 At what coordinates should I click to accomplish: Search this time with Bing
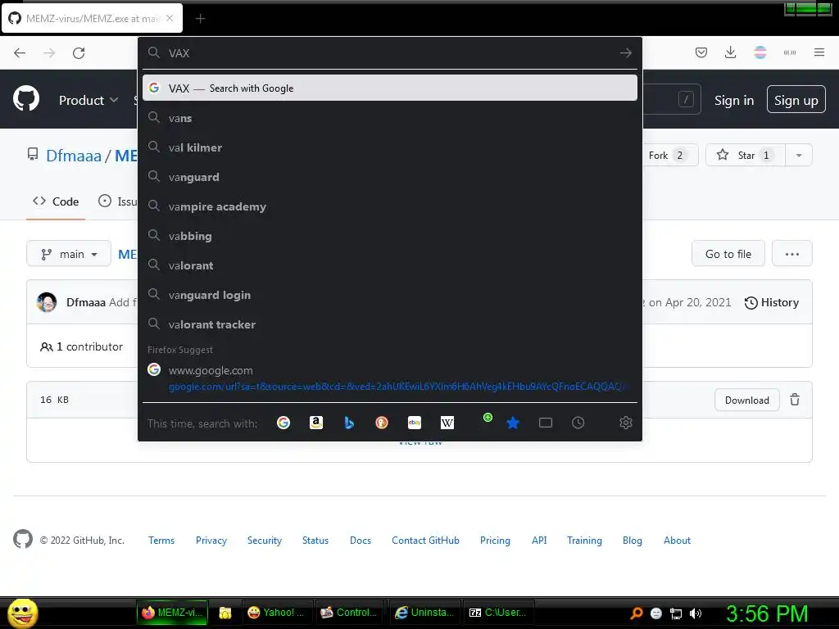tap(349, 423)
